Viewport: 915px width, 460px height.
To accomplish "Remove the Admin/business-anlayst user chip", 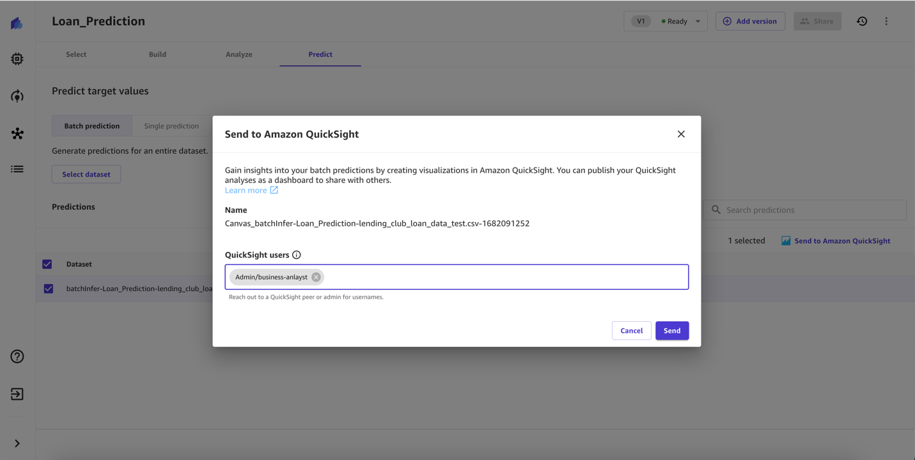I will click(x=316, y=277).
